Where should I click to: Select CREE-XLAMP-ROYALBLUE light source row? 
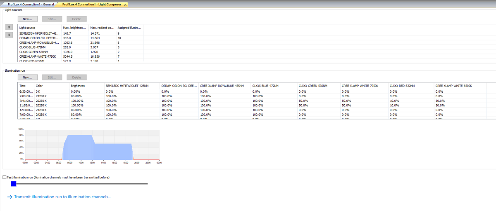click(x=81, y=42)
